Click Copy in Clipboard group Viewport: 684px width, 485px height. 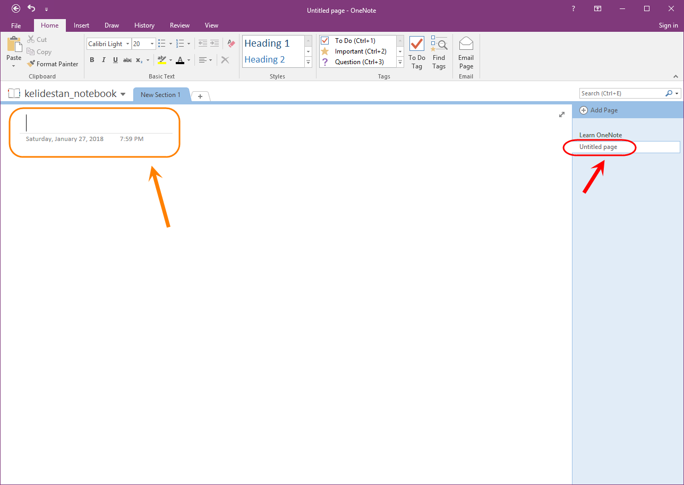point(39,52)
